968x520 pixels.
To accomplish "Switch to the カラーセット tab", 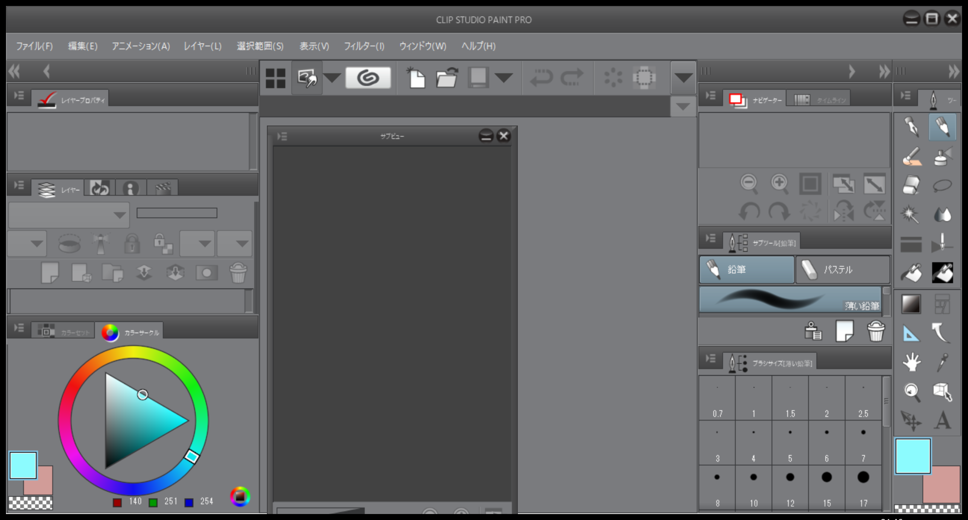I will click(64, 332).
